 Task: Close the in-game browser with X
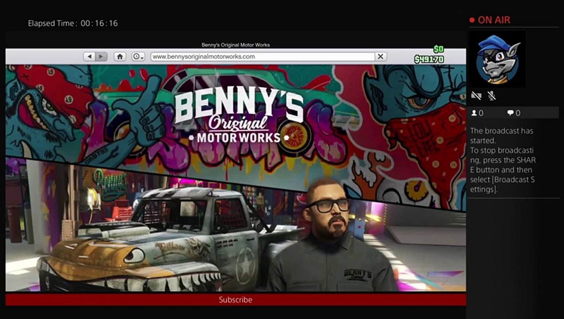(x=380, y=57)
